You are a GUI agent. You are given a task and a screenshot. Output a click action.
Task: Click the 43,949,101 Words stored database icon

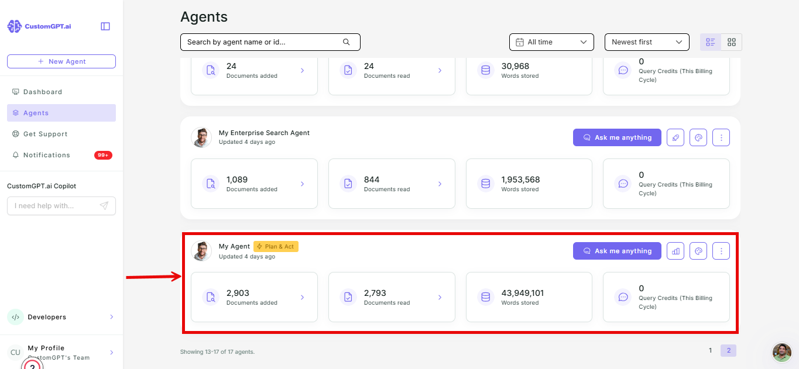tap(485, 297)
